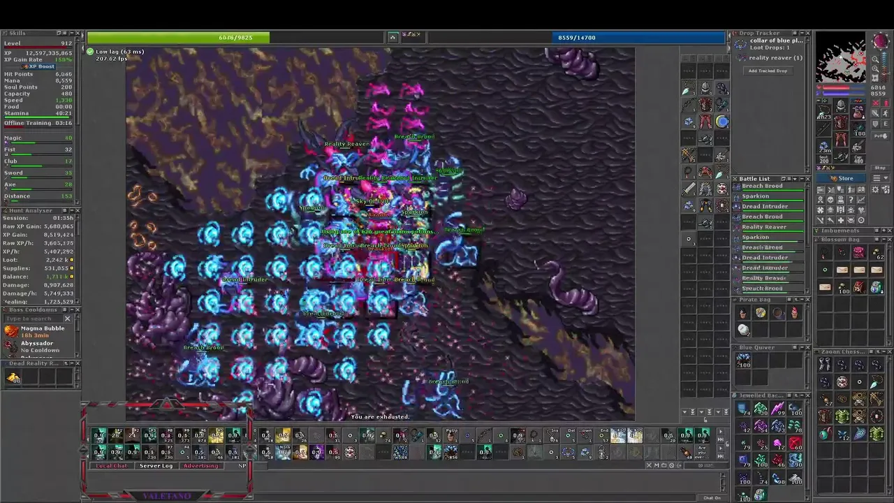Click the XP Boost button
The height and width of the screenshot is (503, 894).
click(x=38, y=66)
